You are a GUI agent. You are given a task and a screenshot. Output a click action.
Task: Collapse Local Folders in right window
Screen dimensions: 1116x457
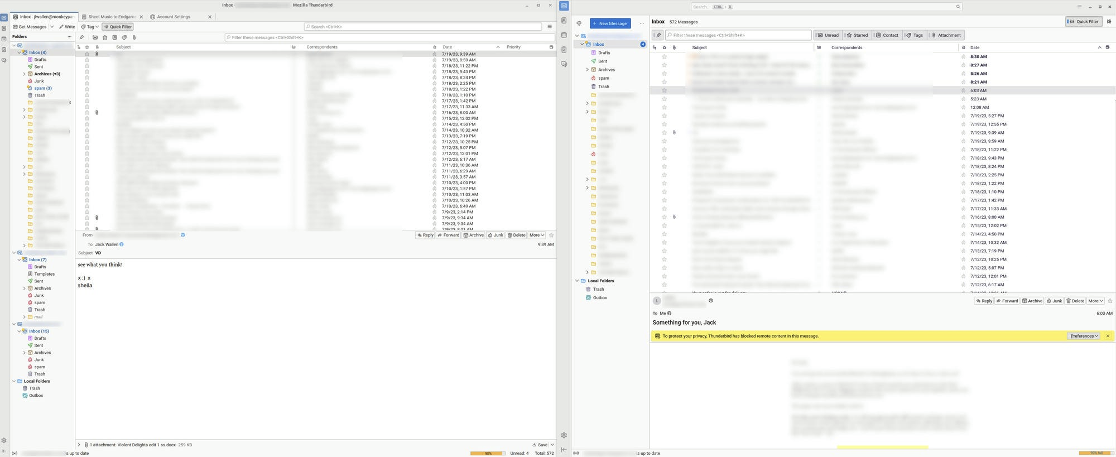577,281
